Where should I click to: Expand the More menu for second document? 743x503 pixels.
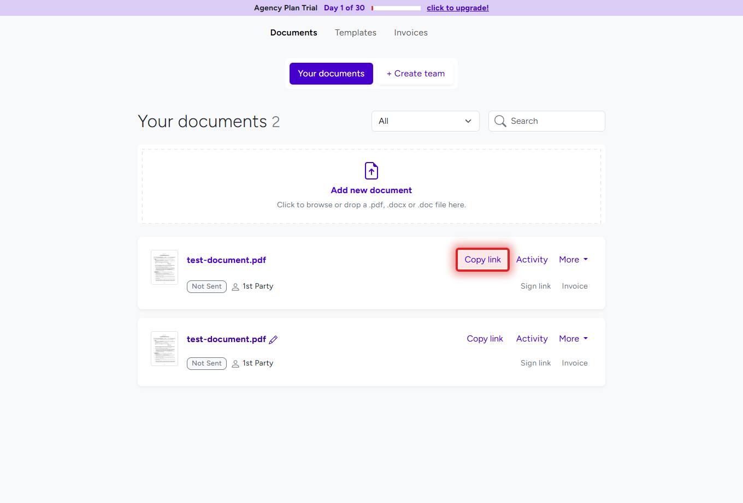pyautogui.click(x=573, y=338)
